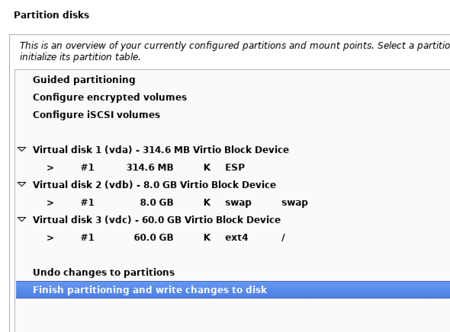Select the 8.0 GB swap partition entry

pos(156,202)
